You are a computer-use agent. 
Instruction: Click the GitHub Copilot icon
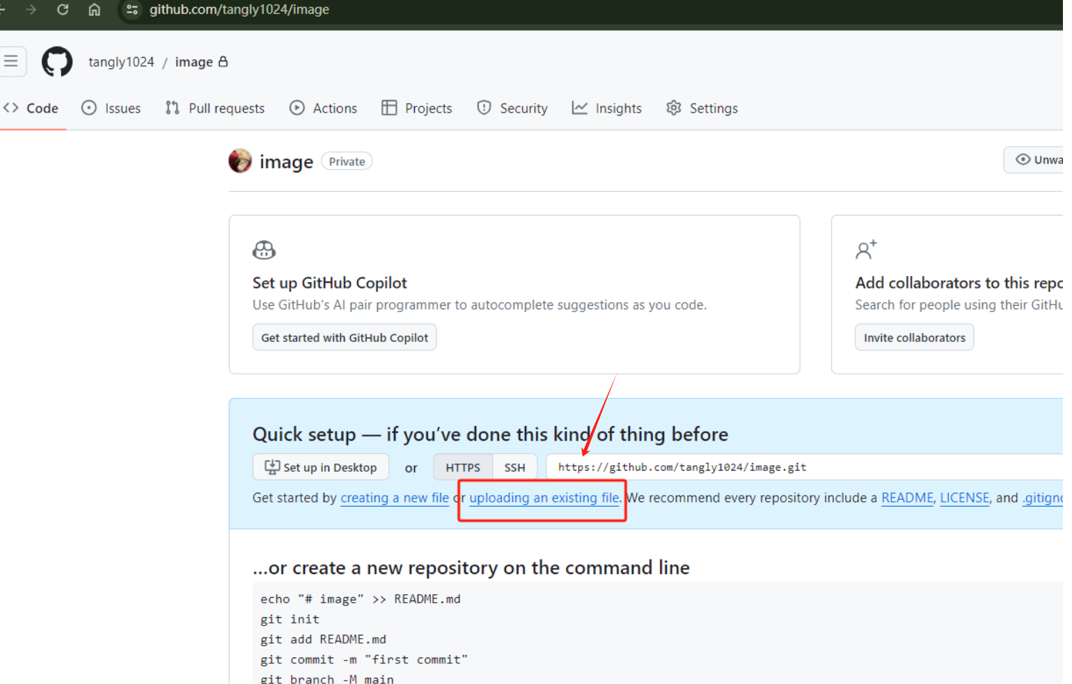point(264,250)
